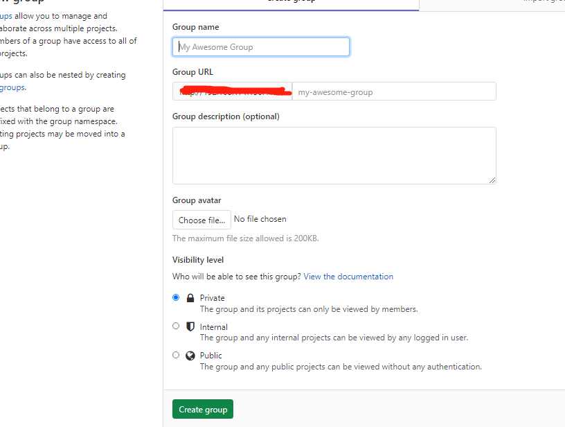Image resolution: width=565 pixels, height=427 pixels.
Task: Follow the subgroups link in sidebar text
Action: click(12, 87)
